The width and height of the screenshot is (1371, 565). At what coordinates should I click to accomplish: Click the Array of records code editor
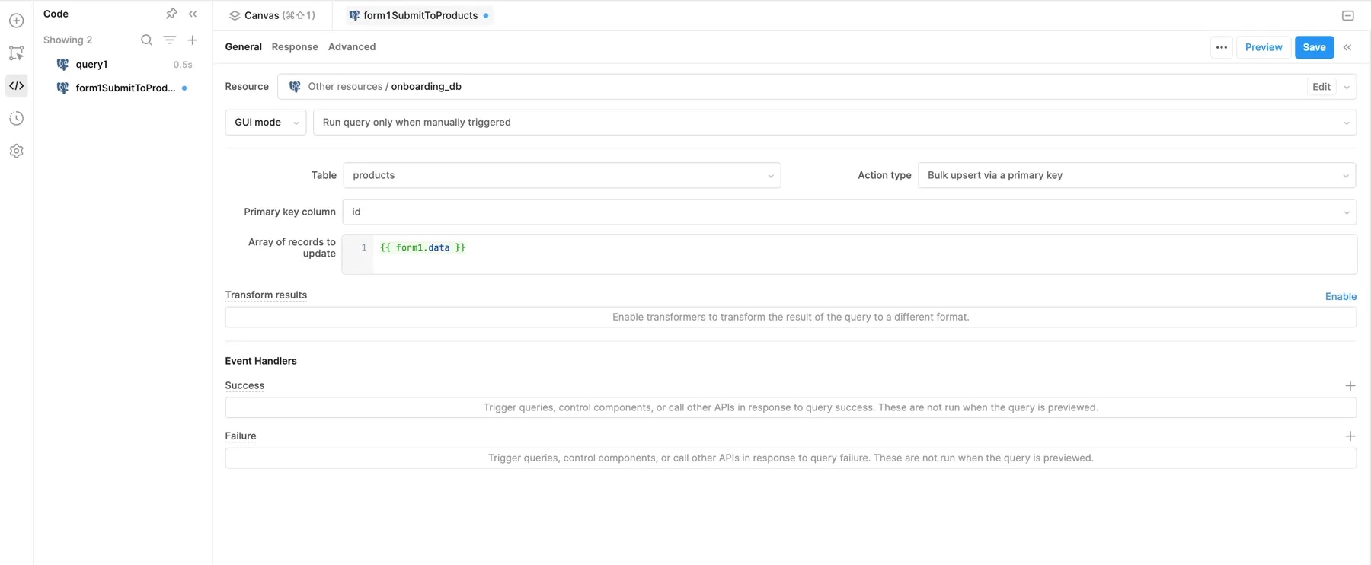pyautogui.click(x=849, y=254)
